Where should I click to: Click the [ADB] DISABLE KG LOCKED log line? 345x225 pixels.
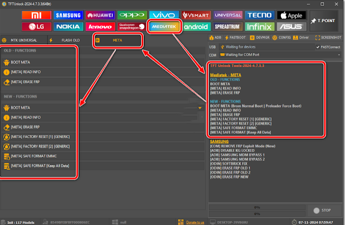point(232,151)
